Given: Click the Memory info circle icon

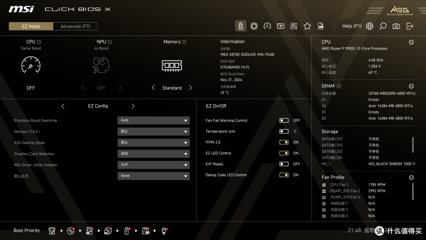Looking at the screenshot, I should (x=184, y=42).
